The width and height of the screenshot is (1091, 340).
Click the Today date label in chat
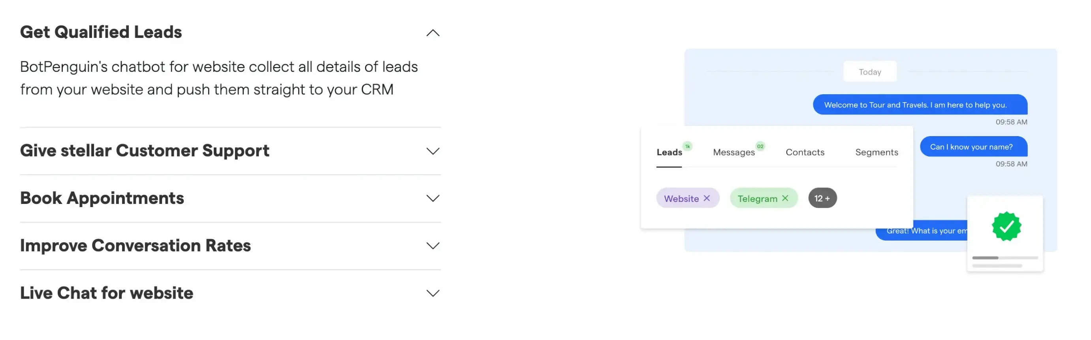[869, 72]
